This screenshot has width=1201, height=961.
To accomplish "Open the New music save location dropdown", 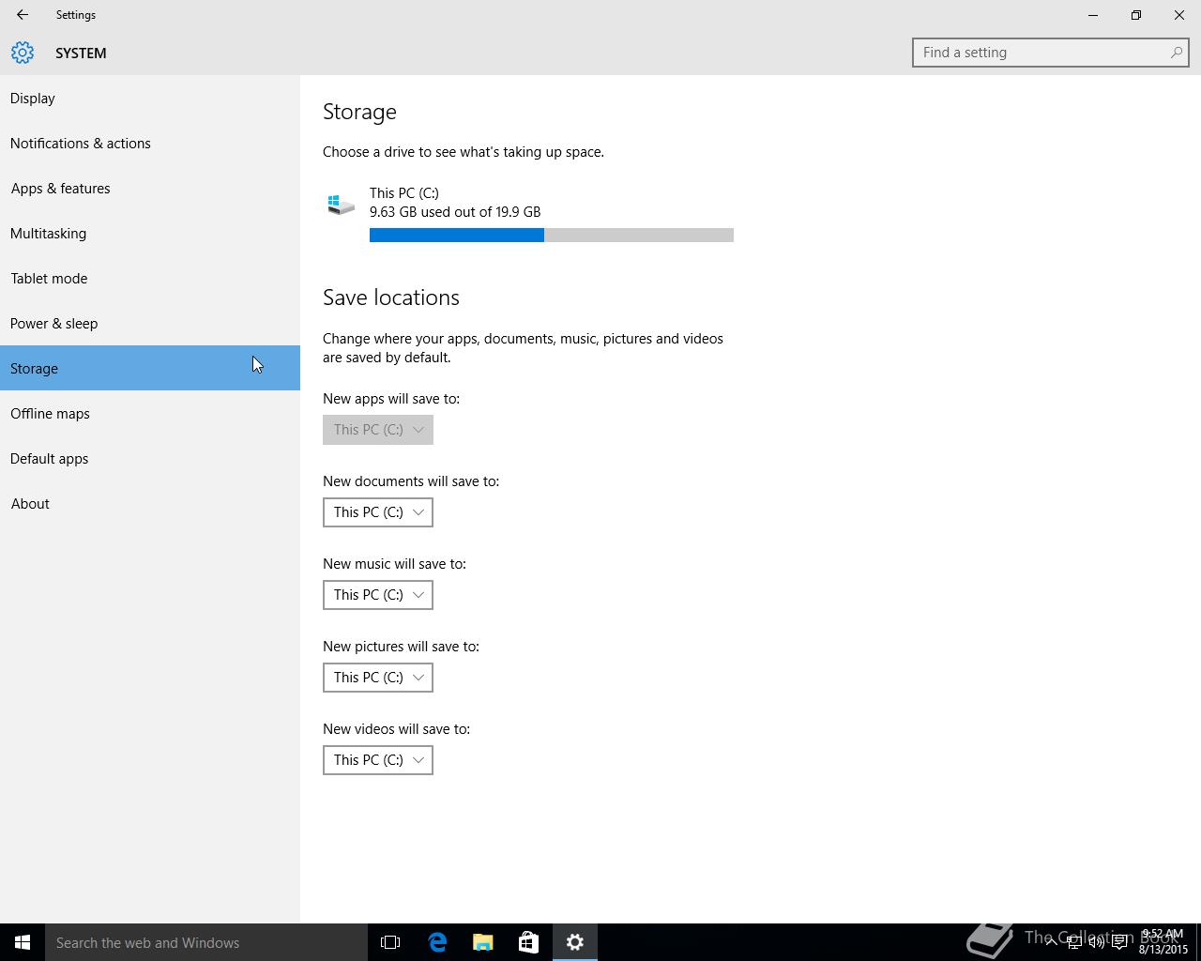I will click(x=378, y=595).
